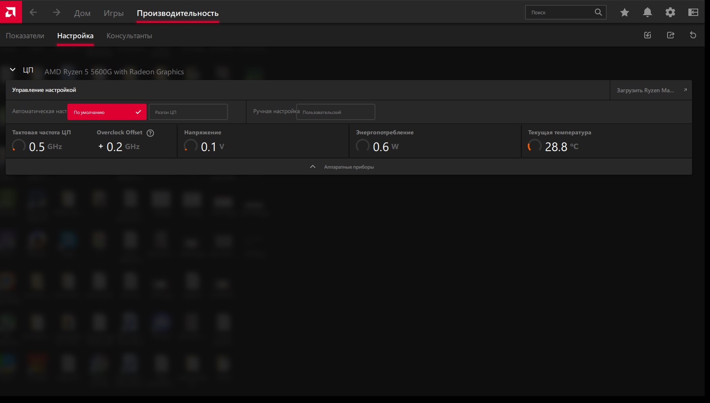Select the Настройка subtab
The width and height of the screenshot is (710, 403).
(x=75, y=36)
